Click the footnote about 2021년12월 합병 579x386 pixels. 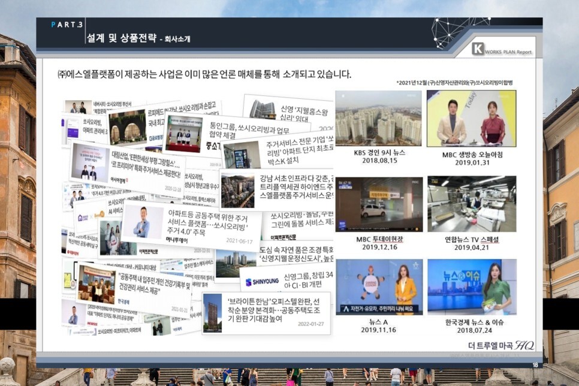click(454, 83)
